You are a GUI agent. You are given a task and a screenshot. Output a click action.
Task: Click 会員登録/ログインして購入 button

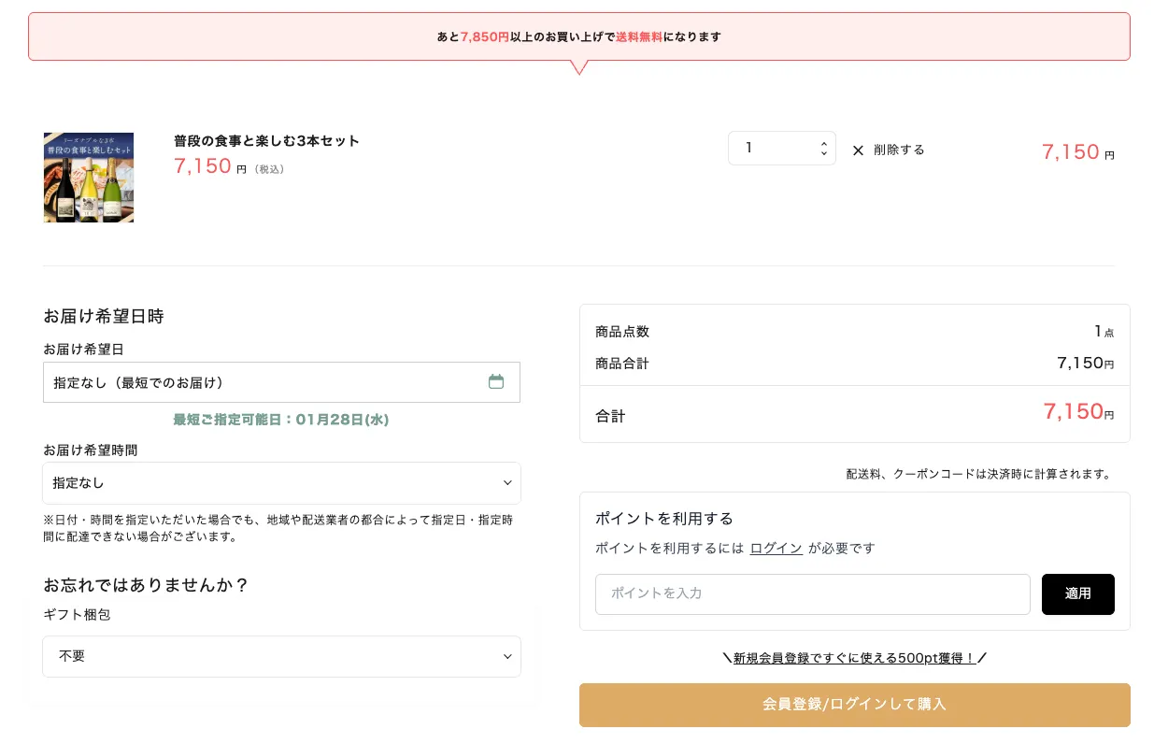[x=854, y=705]
